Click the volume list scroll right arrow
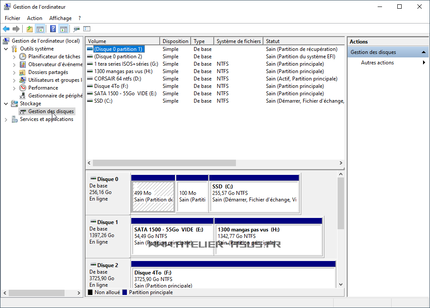Image resolution: width=430 pixels, height=308 pixels. click(341, 163)
